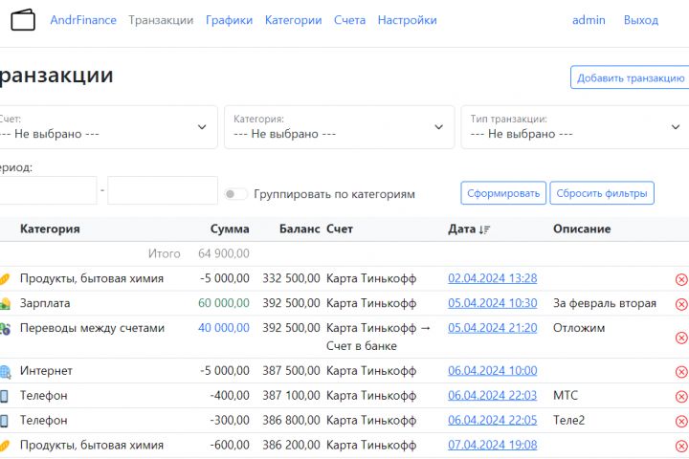Delete the 02.04.2024 13:28 transaction

click(681, 279)
